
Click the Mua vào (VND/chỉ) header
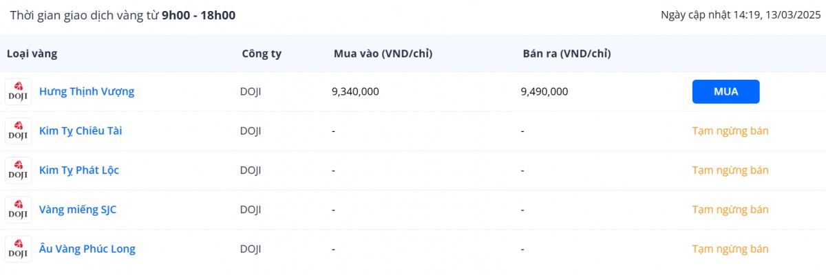point(383,54)
